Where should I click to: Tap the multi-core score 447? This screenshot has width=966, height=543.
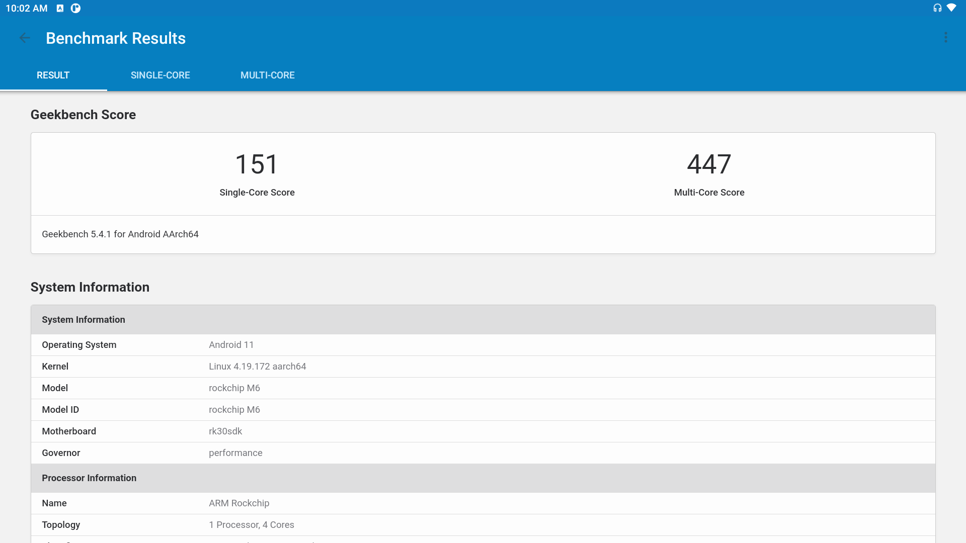[x=709, y=164]
